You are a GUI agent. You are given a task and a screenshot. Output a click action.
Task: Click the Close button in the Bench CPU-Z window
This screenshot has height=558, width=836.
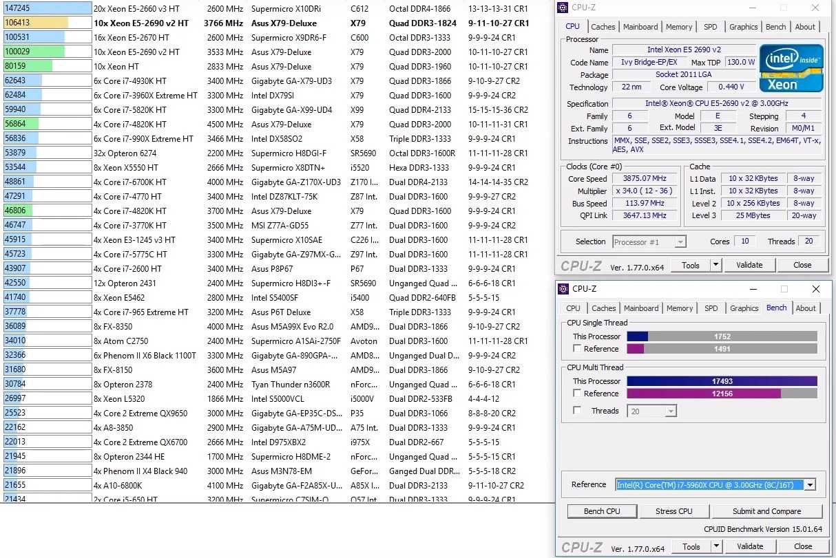(803, 546)
